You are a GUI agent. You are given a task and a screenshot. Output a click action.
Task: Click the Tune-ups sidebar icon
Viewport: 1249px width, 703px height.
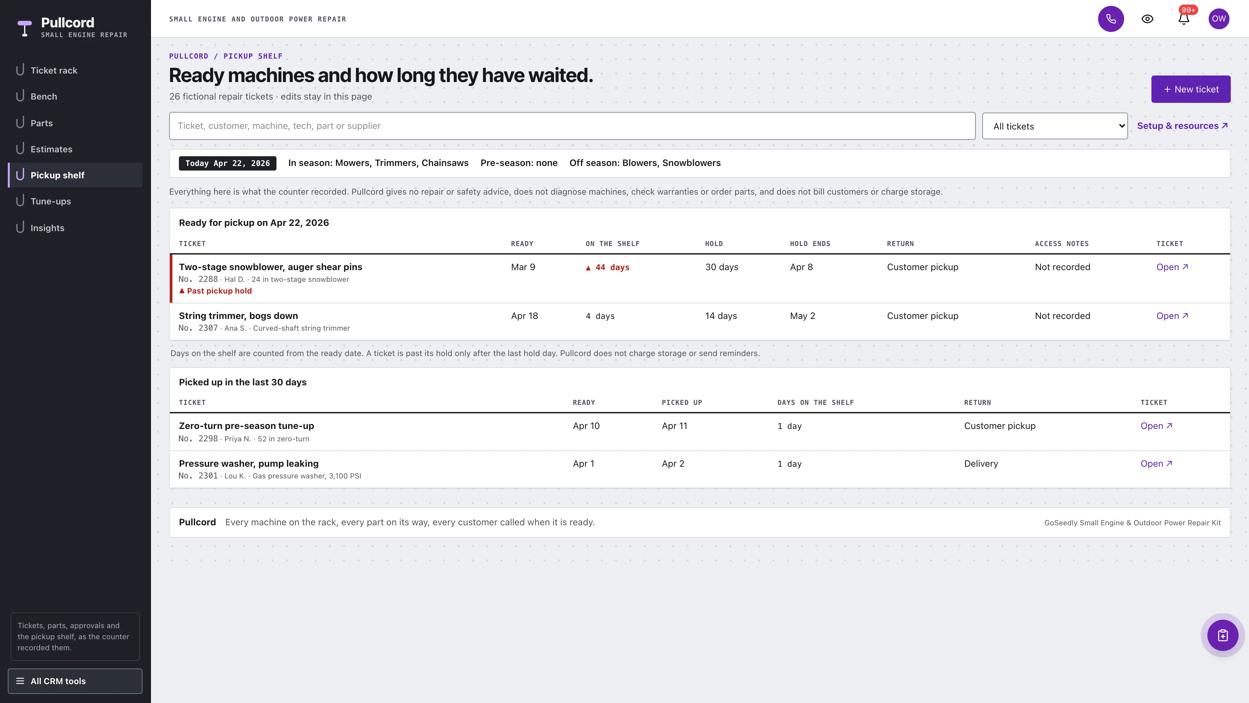pos(20,201)
